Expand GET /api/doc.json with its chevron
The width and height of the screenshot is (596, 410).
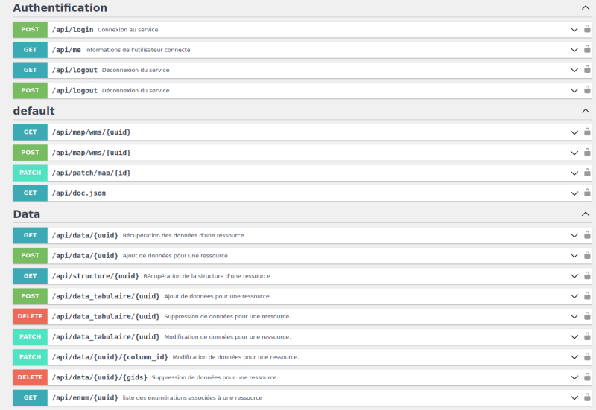(574, 193)
